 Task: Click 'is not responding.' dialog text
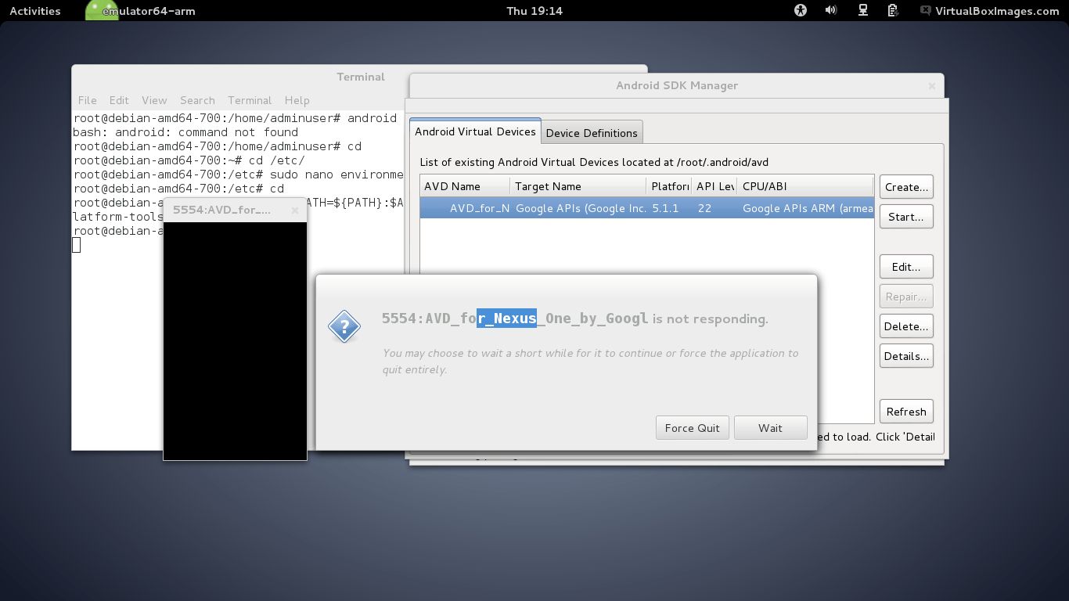click(710, 318)
